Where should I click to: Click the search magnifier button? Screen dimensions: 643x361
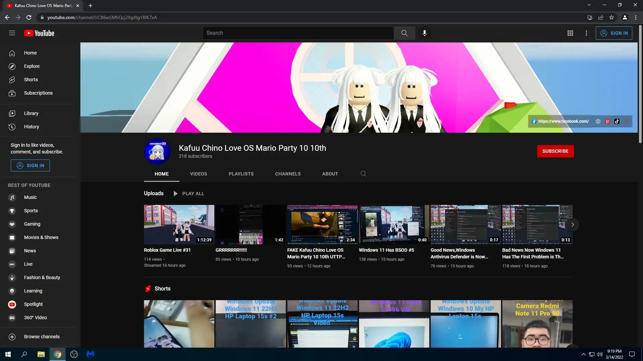pos(404,33)
